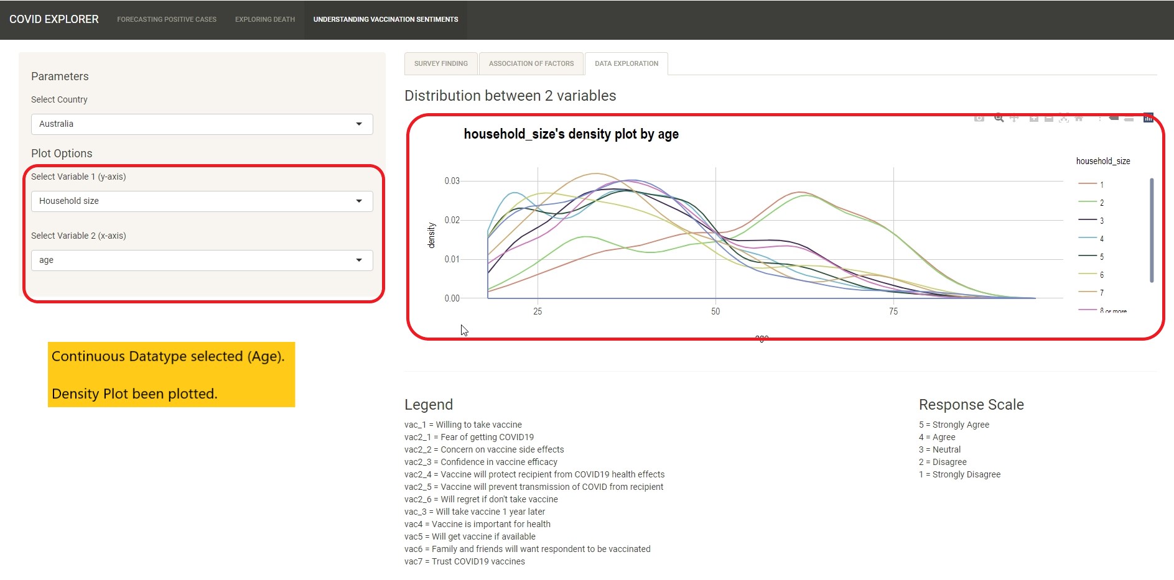This screenshot has height=580, width=1174.
Task: Select the Zoom magnifier tool in chart toolbar
Action: coord(999,118)
